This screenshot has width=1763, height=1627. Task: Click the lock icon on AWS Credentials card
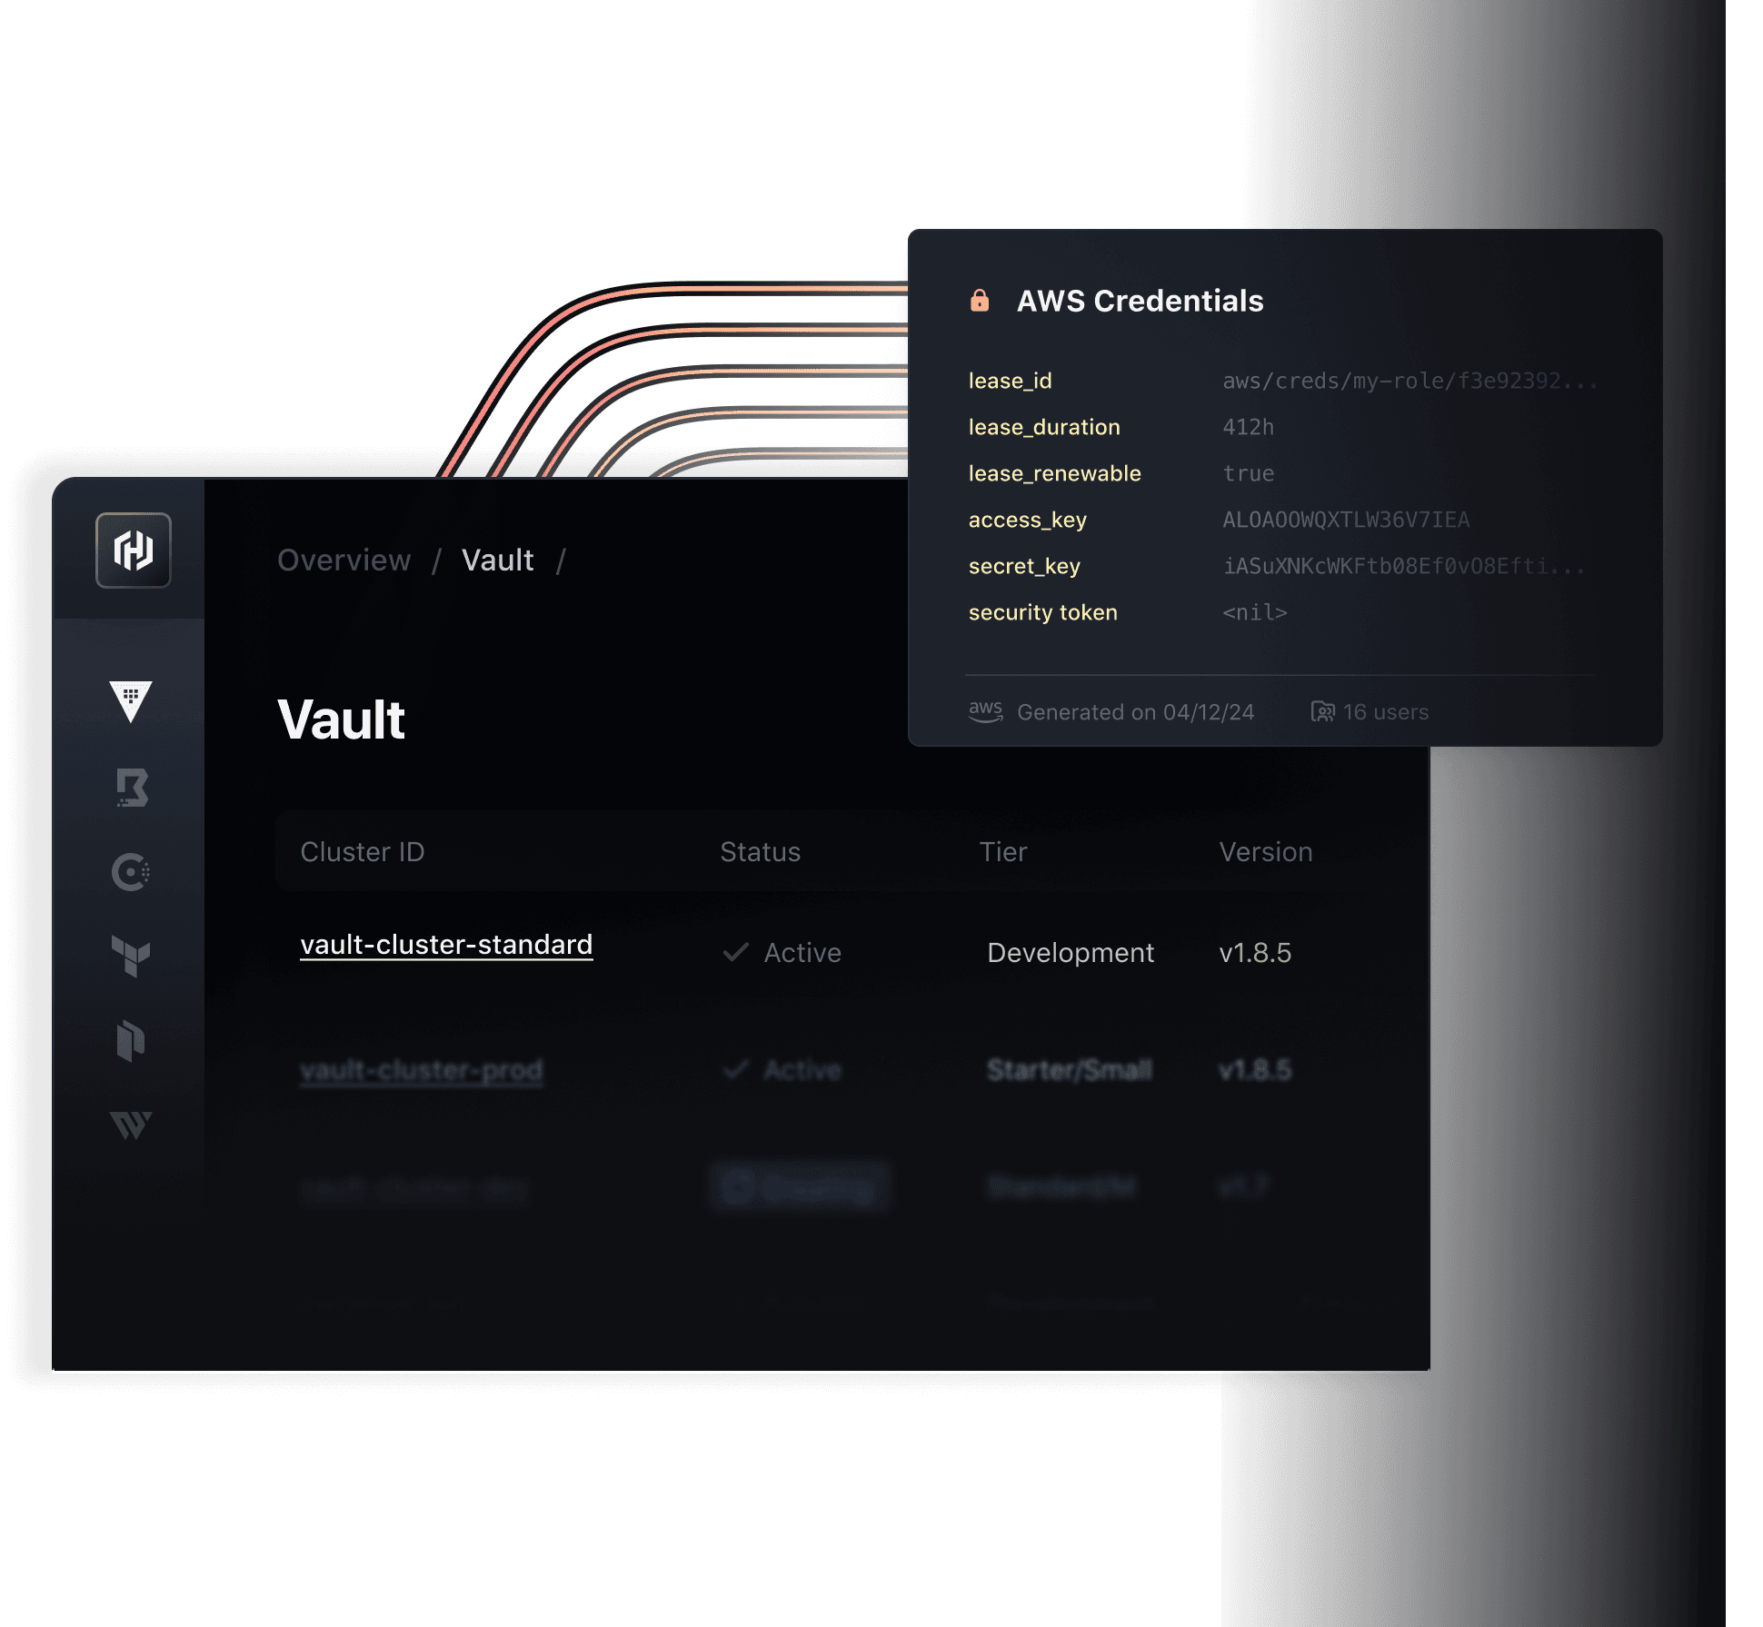pyautogui.click(x=981, y=300)
